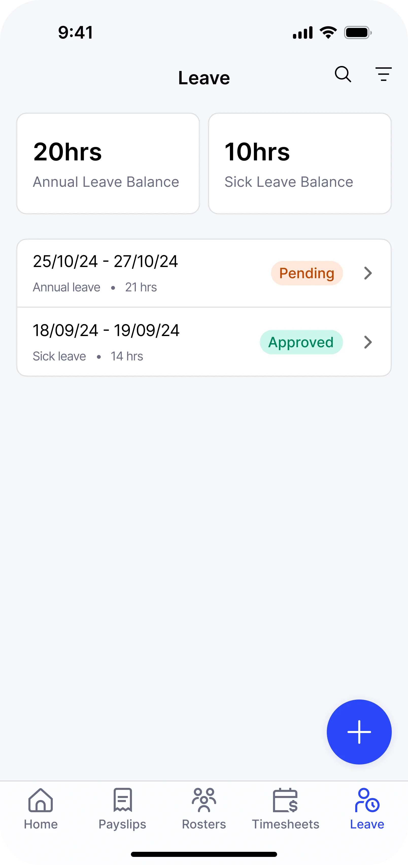Select the 25/10/24 - 27/10/24 leave entry
Image resolution: width=408 pixels, height=865 pixels.
coord(134,273)
